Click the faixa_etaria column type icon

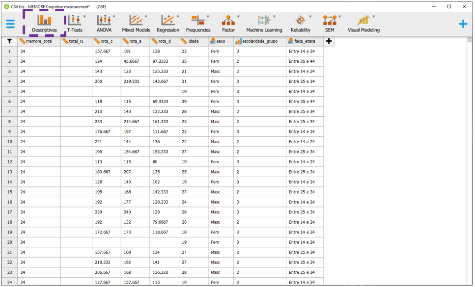click(x=291, y=41)
